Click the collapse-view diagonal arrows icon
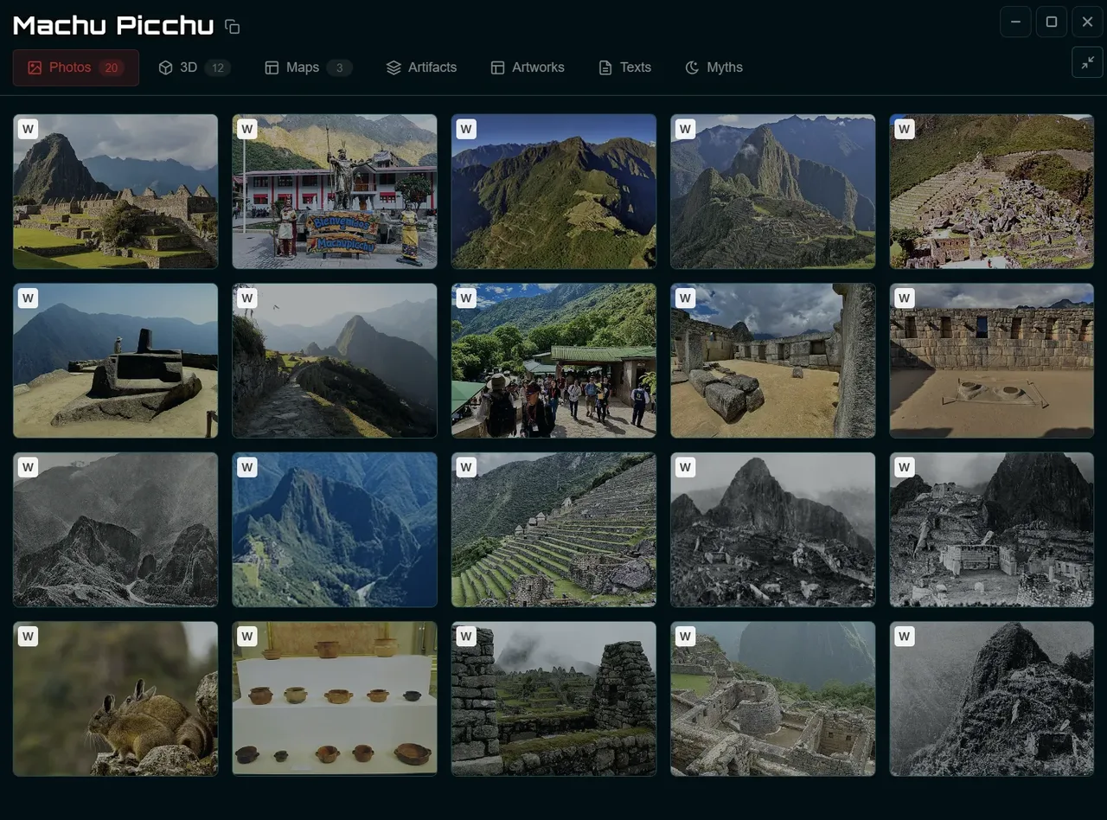Viewport: 1107px width, 820px height. [1087, 62]
